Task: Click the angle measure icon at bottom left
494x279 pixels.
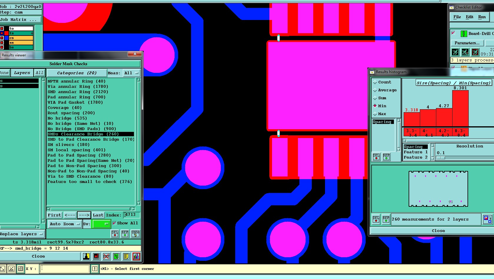Action: coord(11,268)
